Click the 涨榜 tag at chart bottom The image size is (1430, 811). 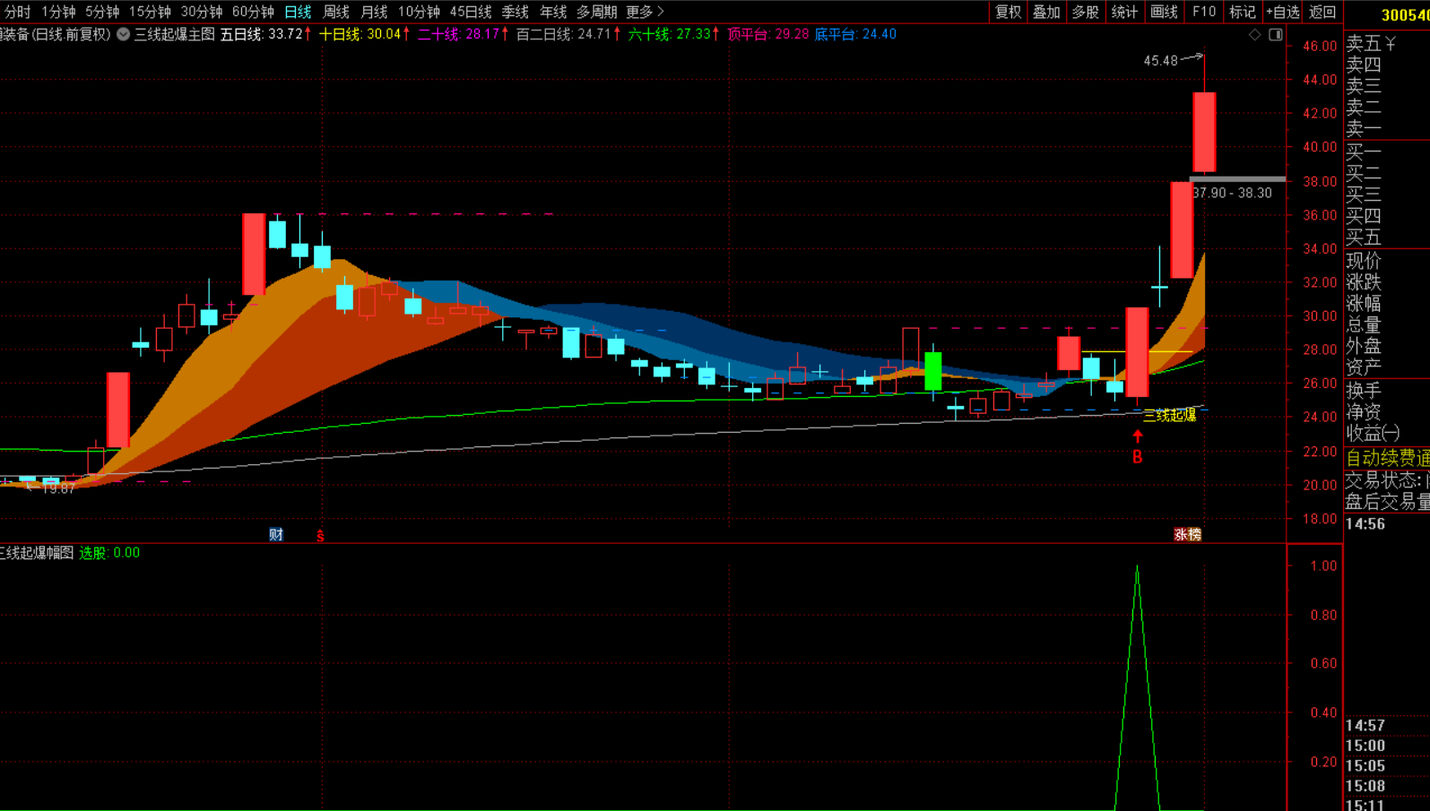(1187, 534)
